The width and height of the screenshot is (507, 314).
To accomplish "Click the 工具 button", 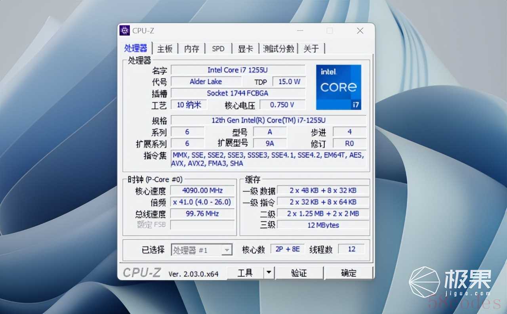I will click(245, 273).
